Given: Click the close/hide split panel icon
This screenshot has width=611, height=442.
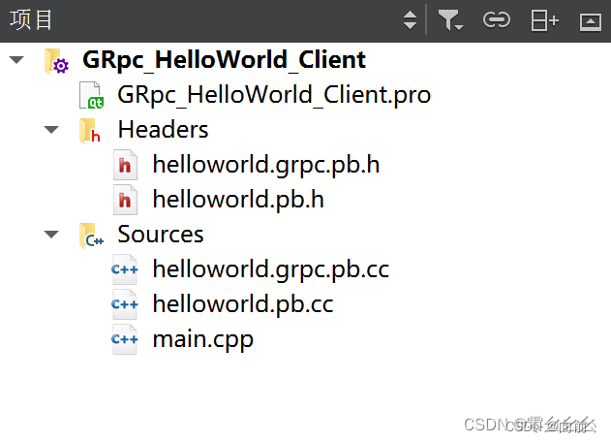Looking at the screenshot, I should click(x=591, y=21).
